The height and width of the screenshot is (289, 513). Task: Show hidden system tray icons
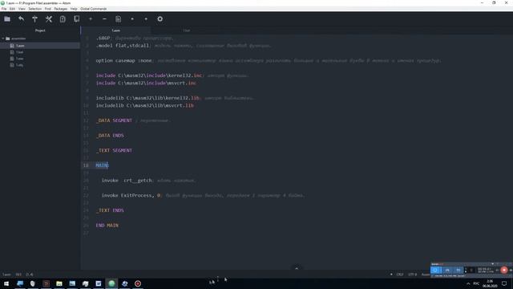[468, 283]
